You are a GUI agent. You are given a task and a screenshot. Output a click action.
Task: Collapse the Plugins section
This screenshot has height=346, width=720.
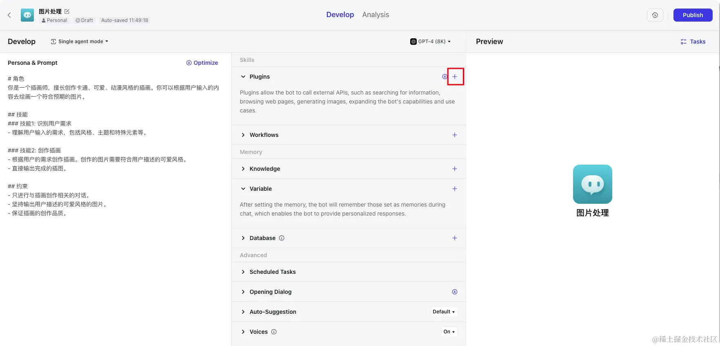(x=243, y=77)
